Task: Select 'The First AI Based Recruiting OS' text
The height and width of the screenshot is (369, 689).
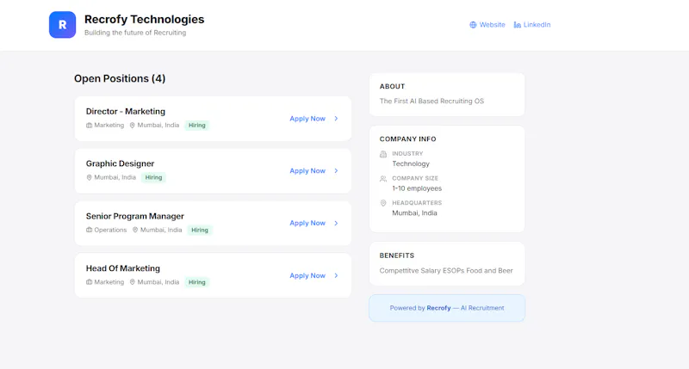Action: tap(431, 101)
